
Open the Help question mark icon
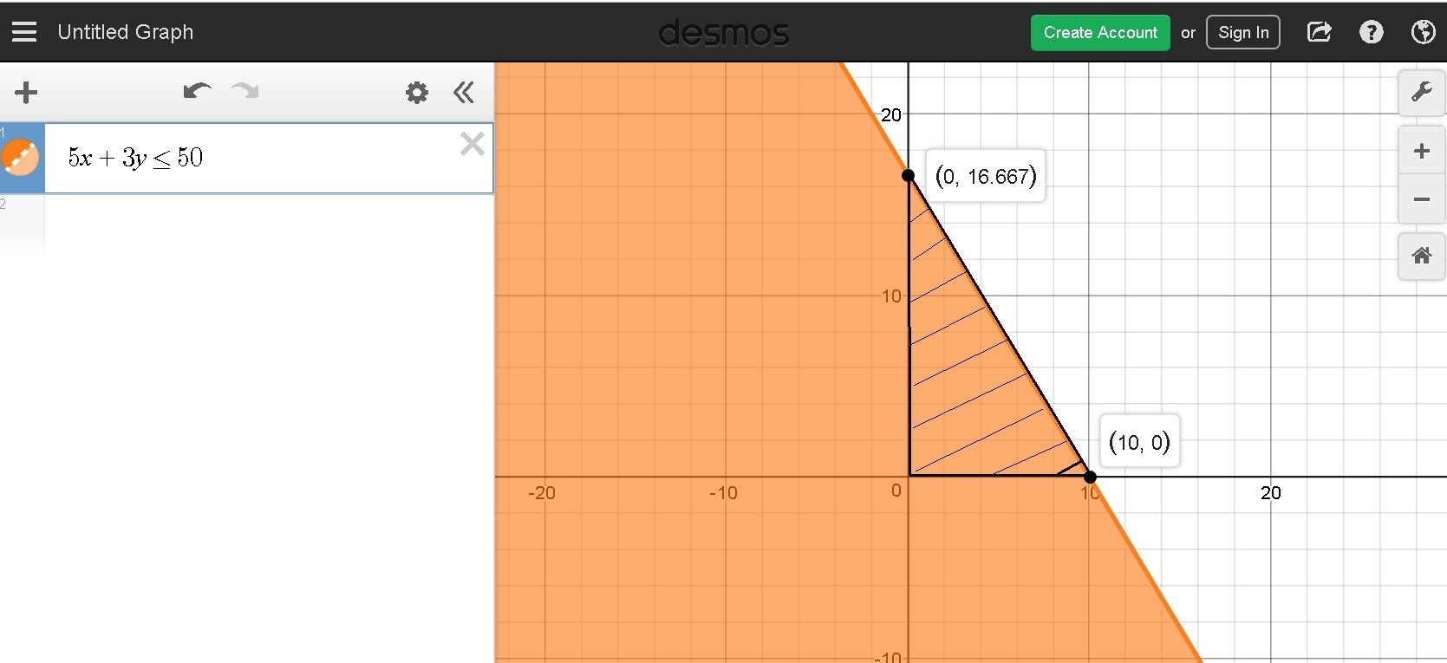1371,32
